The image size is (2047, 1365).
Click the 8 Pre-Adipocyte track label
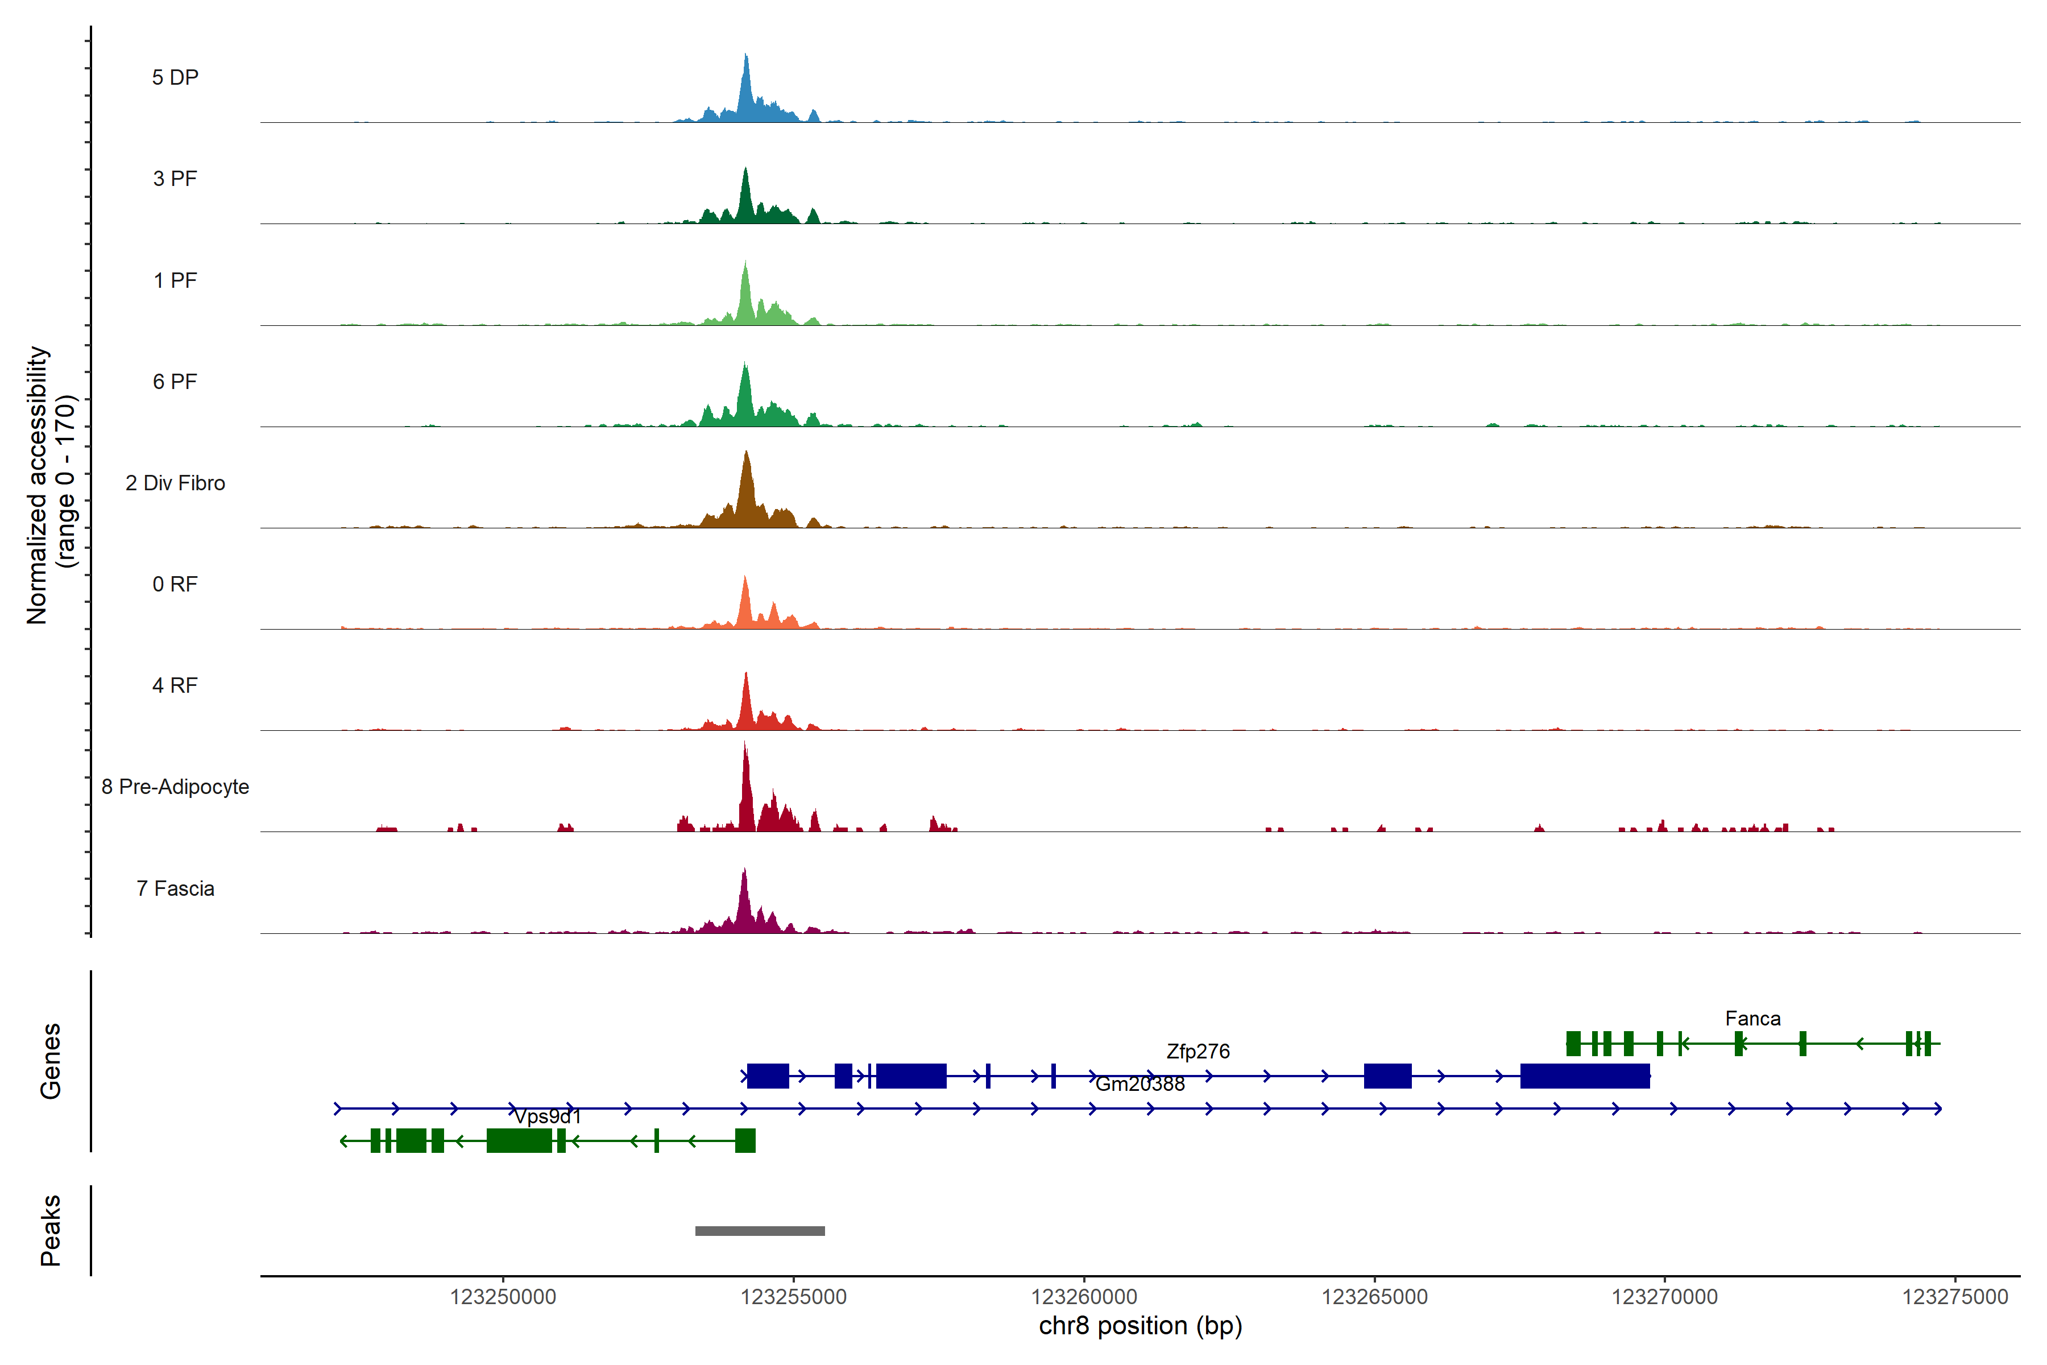(x=175, y=787)
